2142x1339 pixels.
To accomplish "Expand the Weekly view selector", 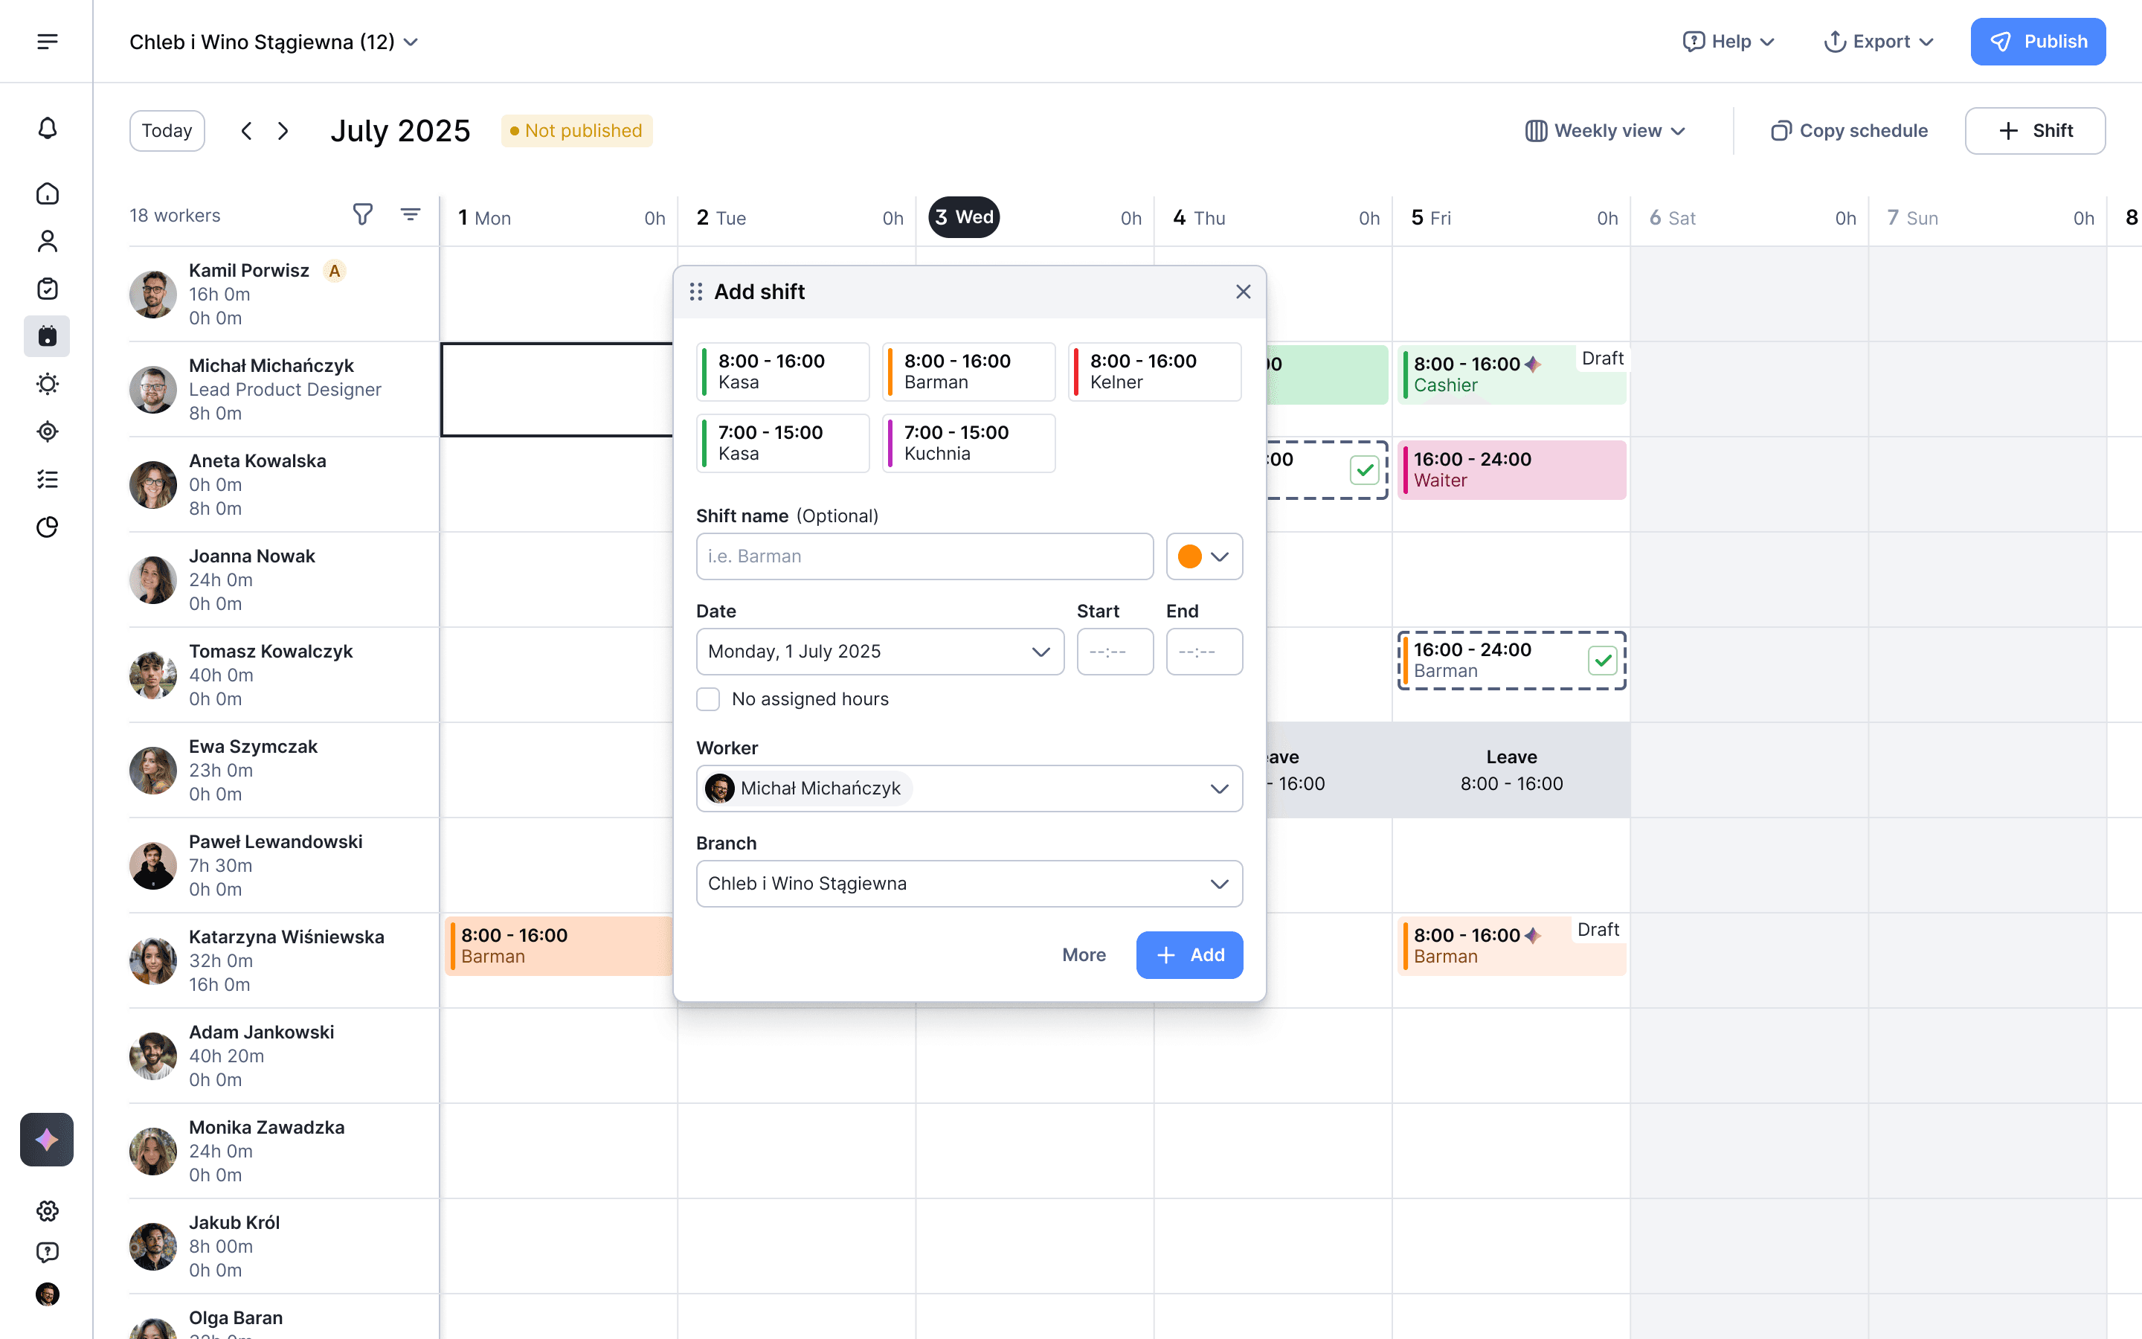I will pyautogui.click(x=1606, y=131).
